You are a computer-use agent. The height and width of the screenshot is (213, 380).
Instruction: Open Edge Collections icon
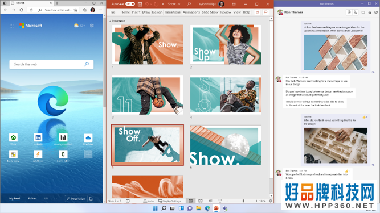click(84, 10)
